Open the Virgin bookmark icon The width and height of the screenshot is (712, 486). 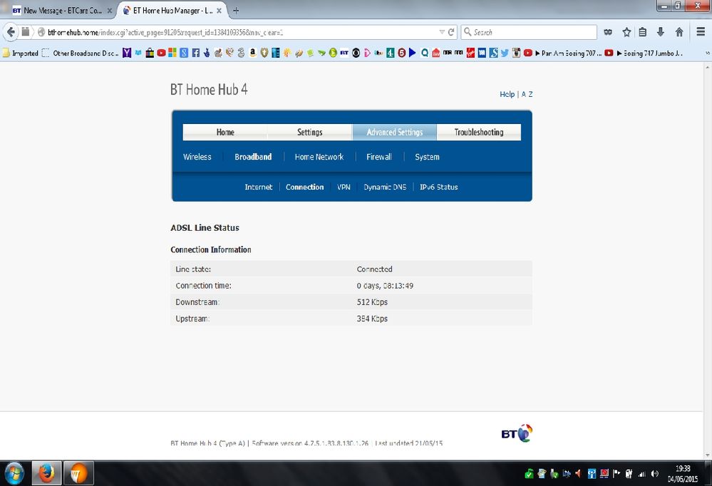pos(470,53)
